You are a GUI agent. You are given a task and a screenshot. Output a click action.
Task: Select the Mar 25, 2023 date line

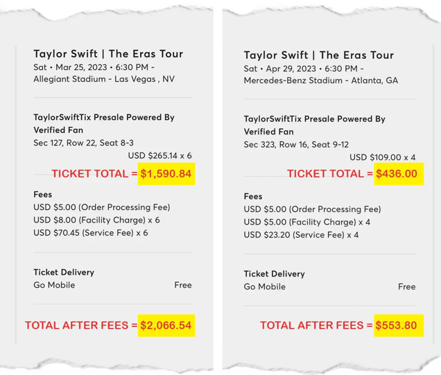[x=94, y=67]
